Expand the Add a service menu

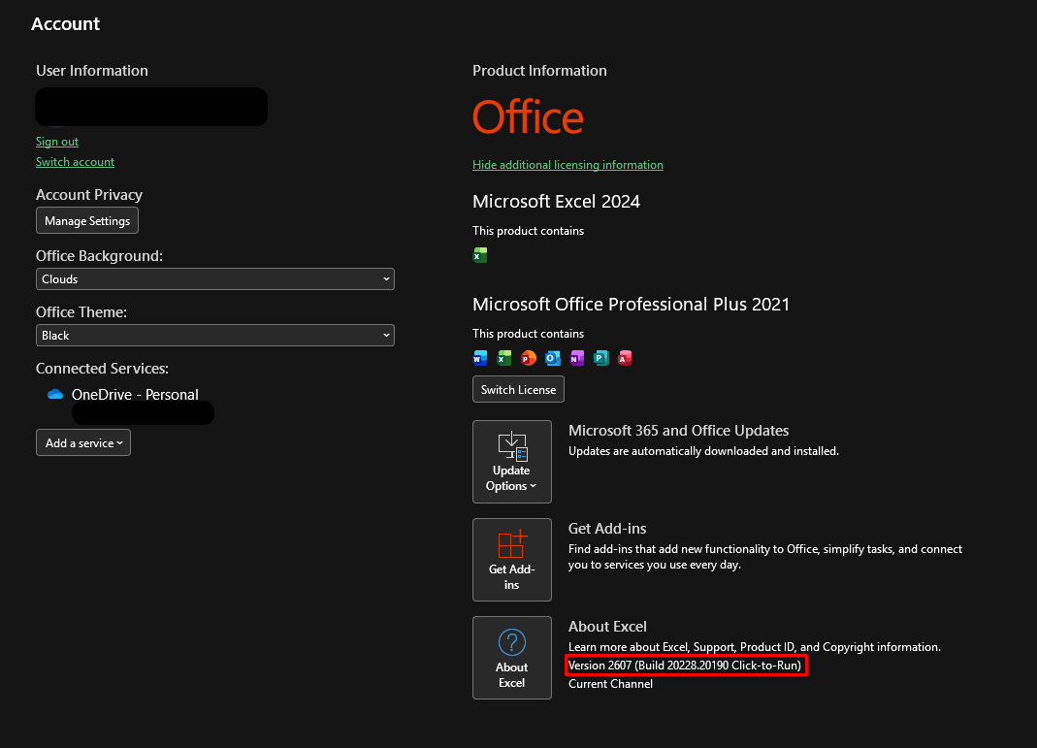point(83,442)
